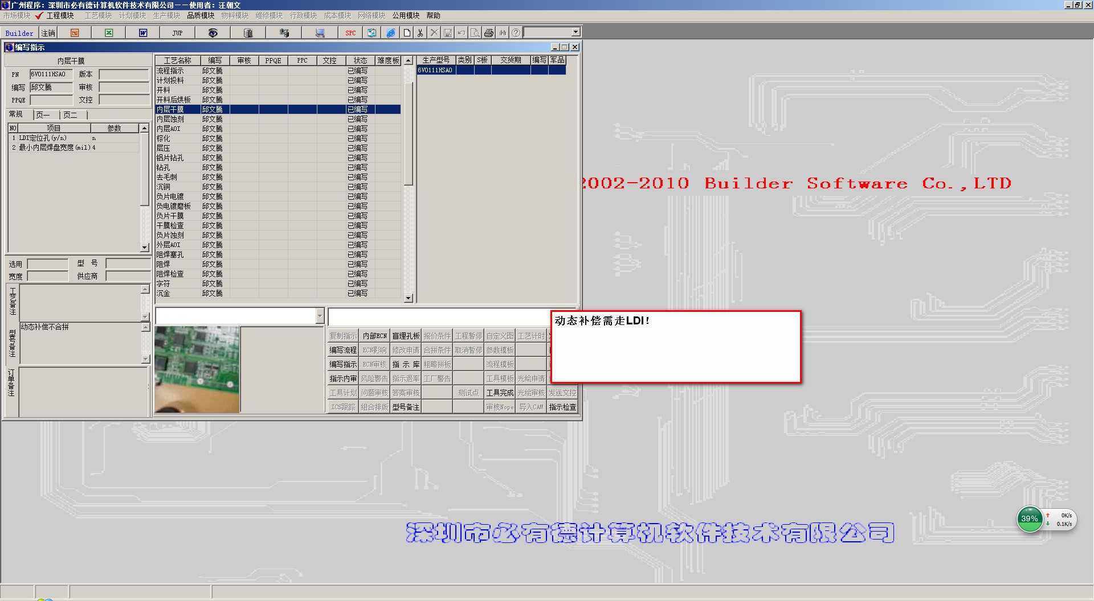Click the 指示检查 button
Image resolution: width=1094 pixels, height=601 pixels.
coord(562,407)
